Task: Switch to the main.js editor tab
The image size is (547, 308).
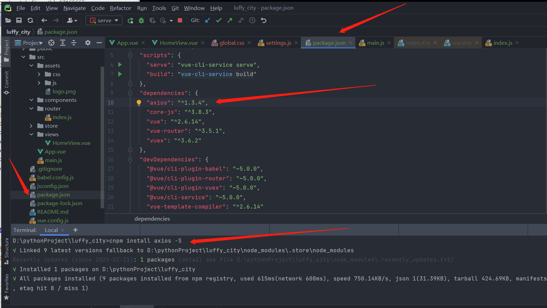Action: (375, 43)
